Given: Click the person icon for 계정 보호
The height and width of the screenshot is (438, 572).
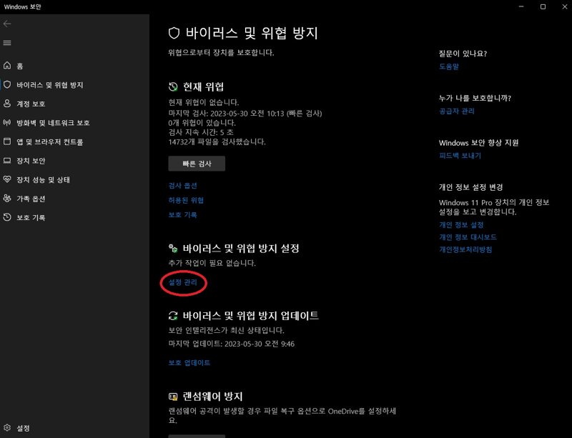Looking at the screenshot, I should (x=7, y=104).
